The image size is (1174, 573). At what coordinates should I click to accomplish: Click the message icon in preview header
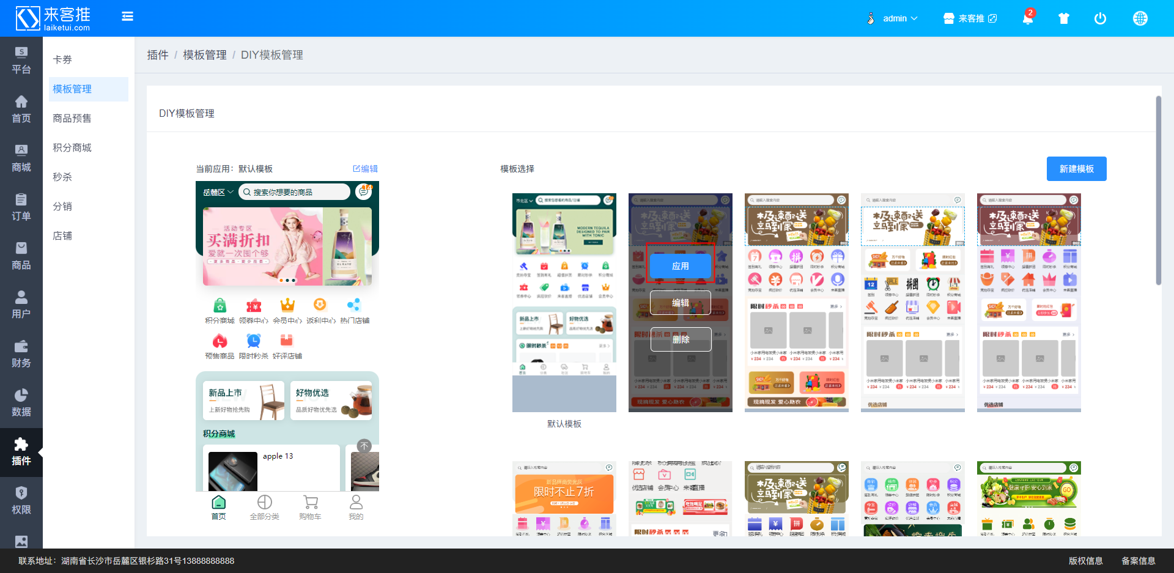(x=364, y=191)
